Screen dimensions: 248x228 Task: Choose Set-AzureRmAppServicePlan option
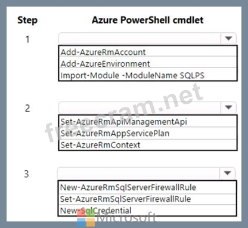click(x=148, y=133)
